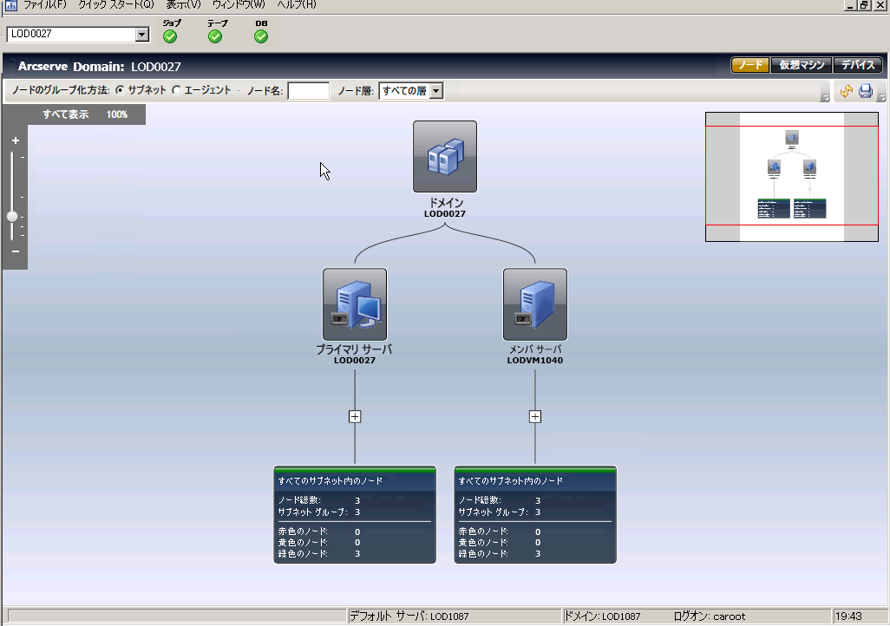890x626 pixels.
Task: Click the 黄色のノード row under primary server
Action: (x=319, y=543)
